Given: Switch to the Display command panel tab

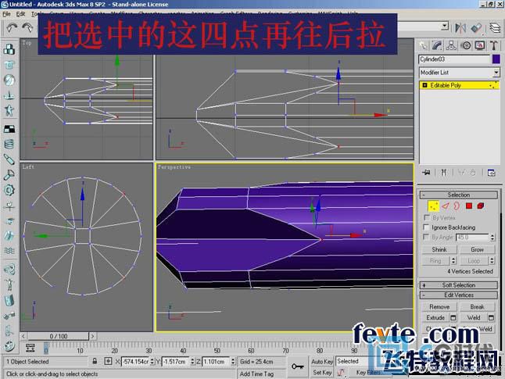Looking at the screenshot, I should 480,46.
